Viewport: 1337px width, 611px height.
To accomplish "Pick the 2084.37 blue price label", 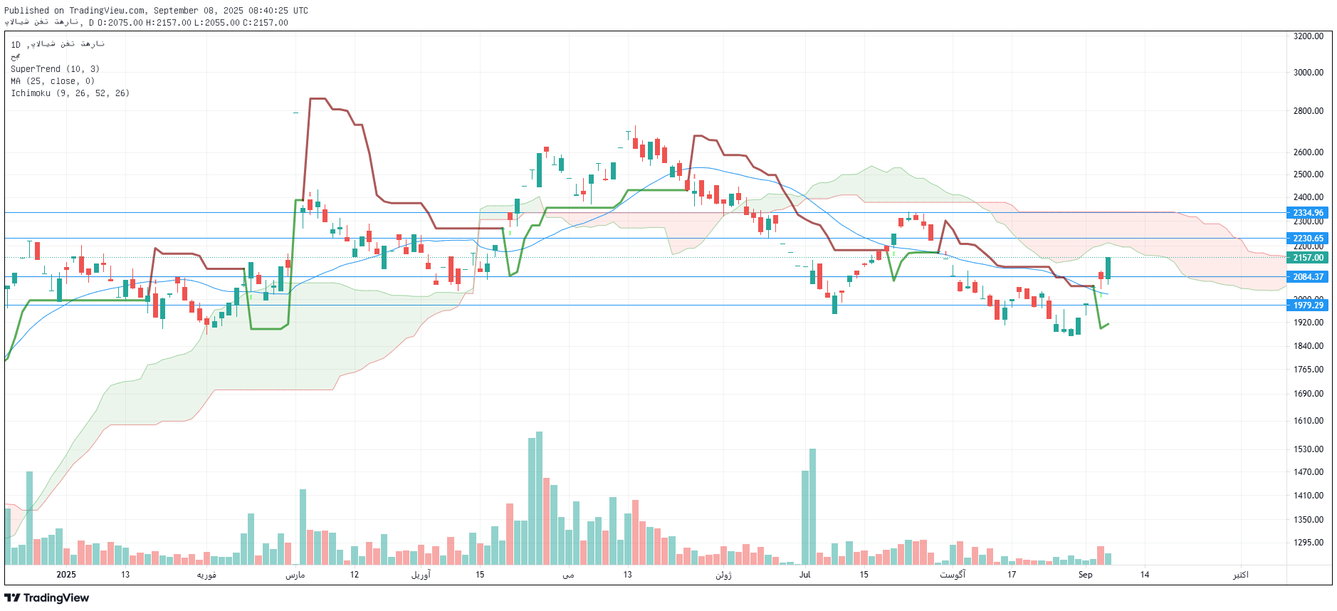I will pos(1308,277).
